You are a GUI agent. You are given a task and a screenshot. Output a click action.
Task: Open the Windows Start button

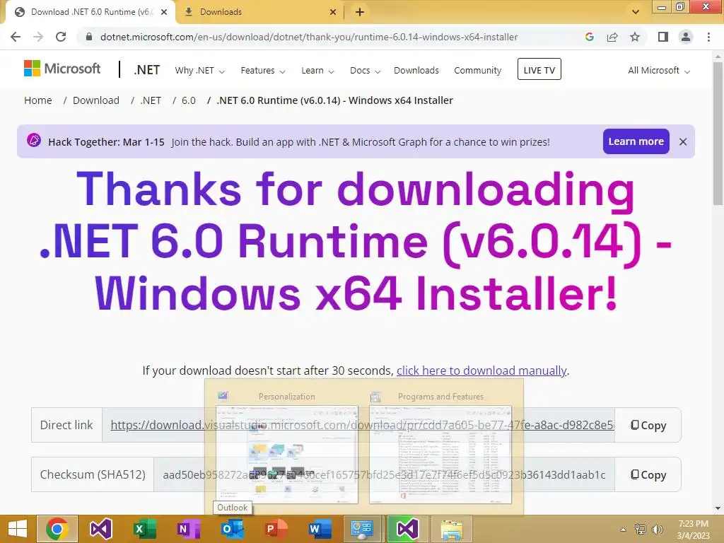pyautogui.click(x=17, y=529)
